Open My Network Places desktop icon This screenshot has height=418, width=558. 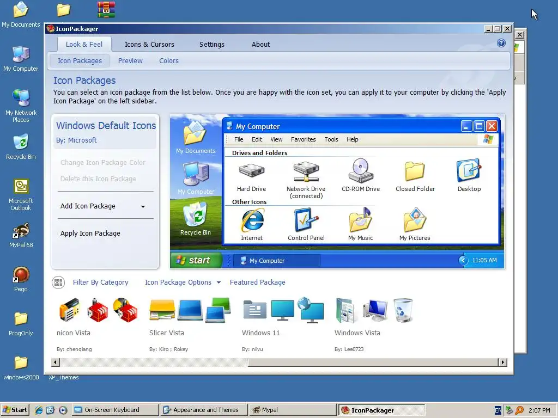coord(21,98)
